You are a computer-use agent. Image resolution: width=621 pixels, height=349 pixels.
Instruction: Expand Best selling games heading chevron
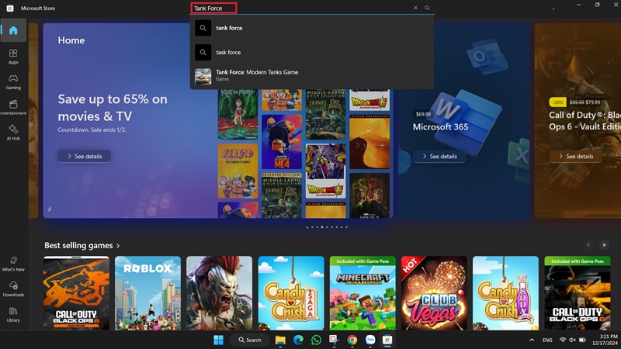click(x=118, y=246)
